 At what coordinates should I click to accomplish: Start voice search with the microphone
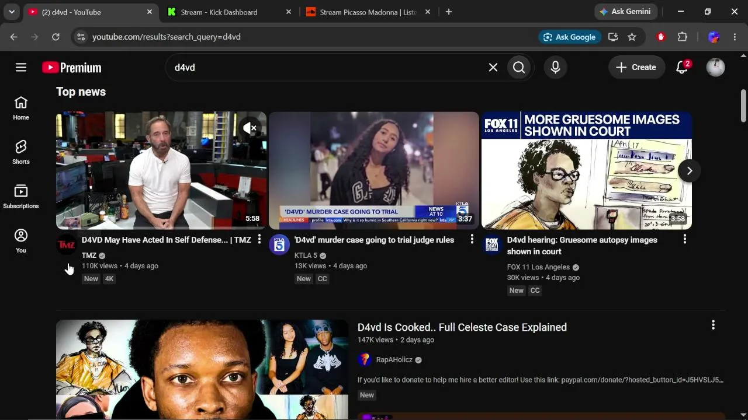[556, 68]
